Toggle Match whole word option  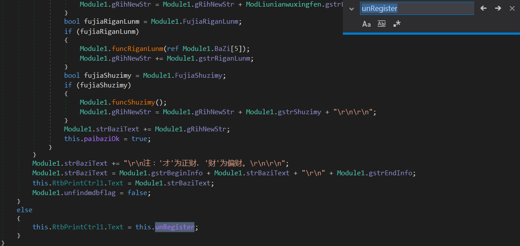(x=382, y=24)
